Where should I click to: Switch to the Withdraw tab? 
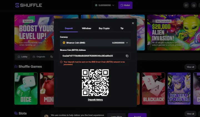tap(86, 28)
